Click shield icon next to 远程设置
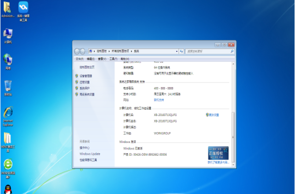 click(x=77, y=82)
